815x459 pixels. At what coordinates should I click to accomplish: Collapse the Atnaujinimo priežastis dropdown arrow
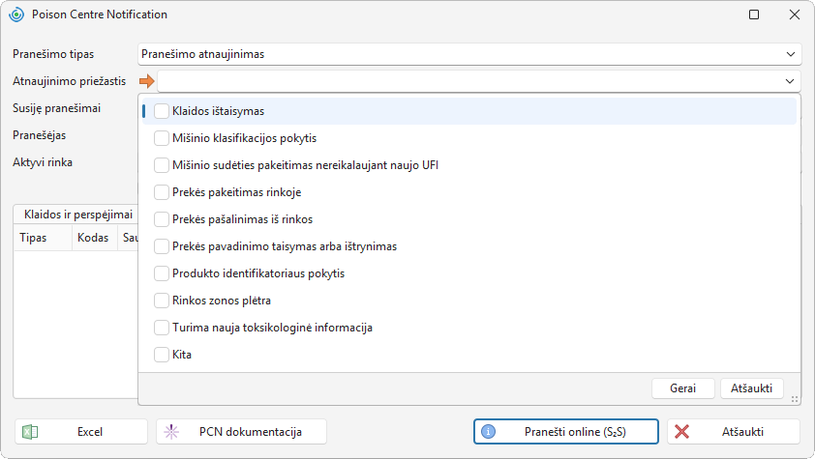coord(790,81)
